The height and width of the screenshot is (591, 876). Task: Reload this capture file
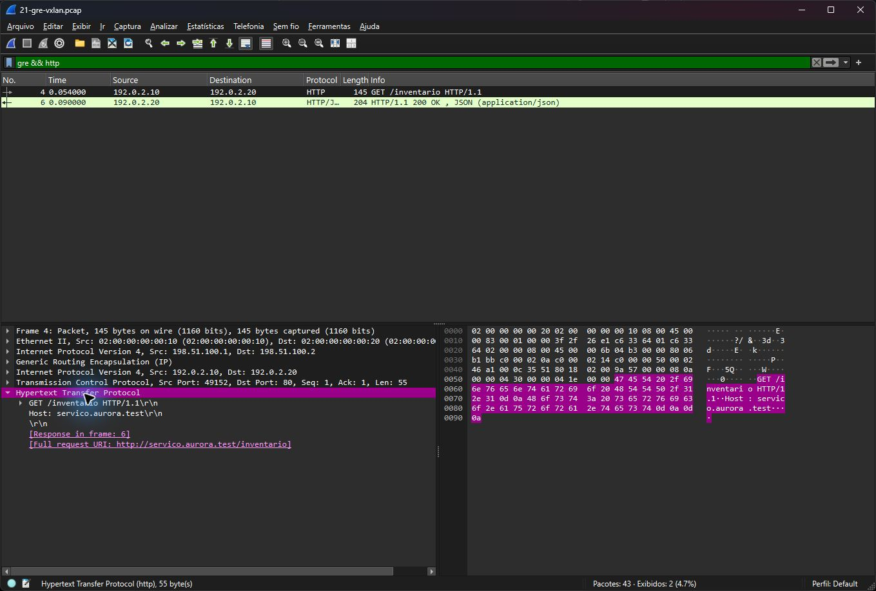pyautogui.click(x=128, y=43)
